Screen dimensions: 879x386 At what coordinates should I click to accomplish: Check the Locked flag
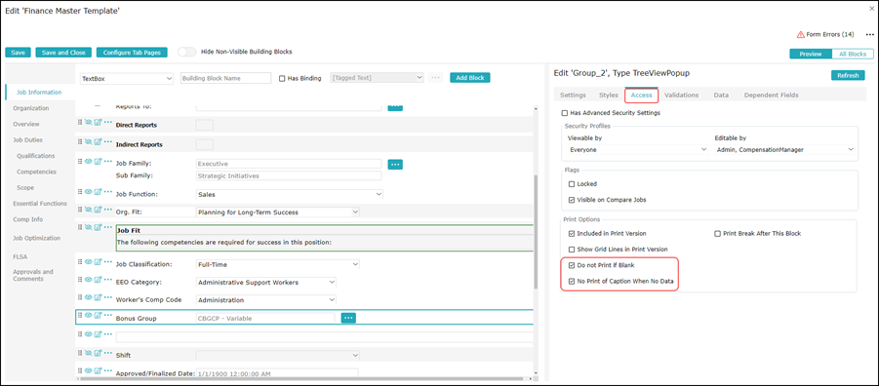(572, 184)
